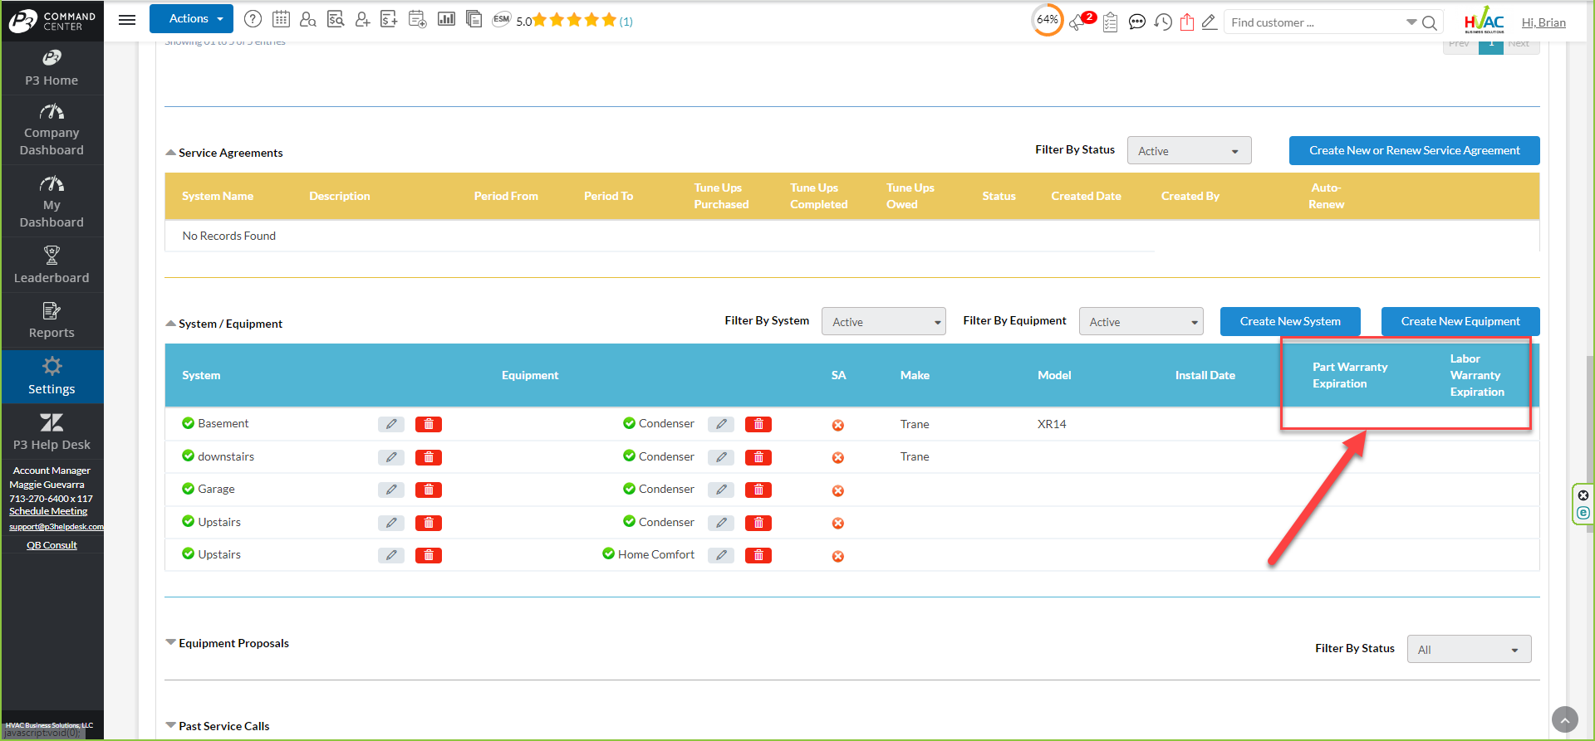Click the magnifier icon in customer search

click(1430, 22)
